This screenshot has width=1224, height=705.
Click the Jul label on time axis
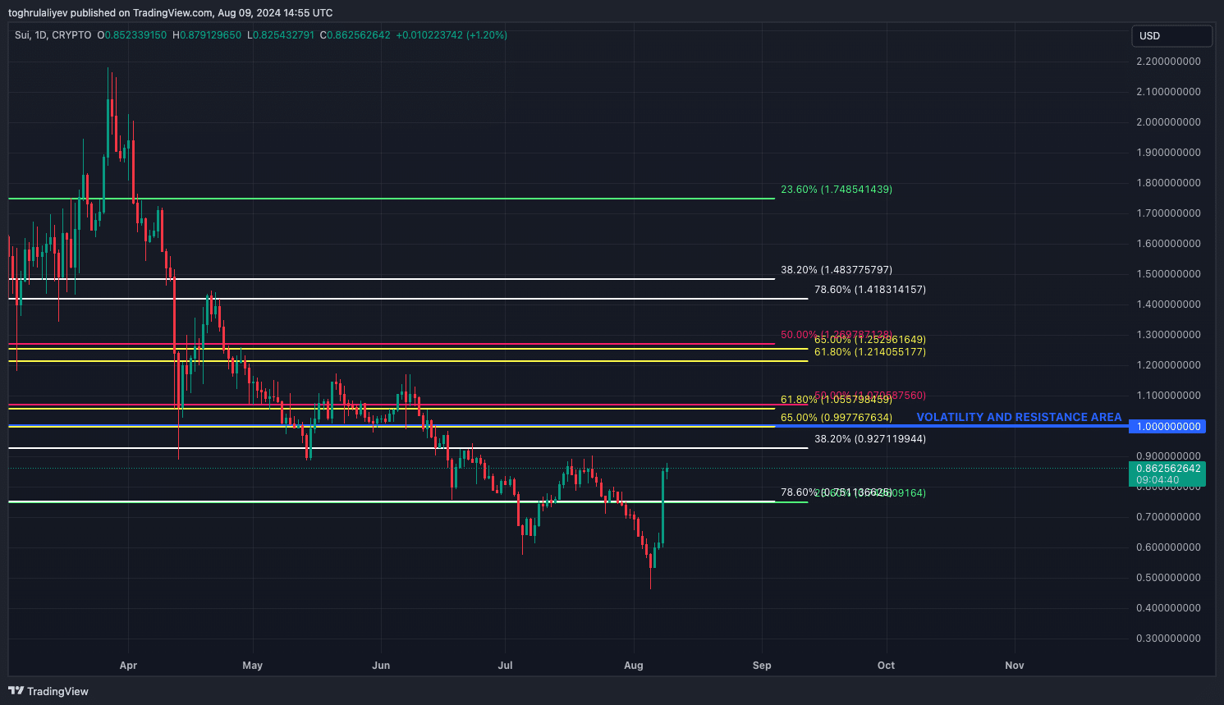[506, 666]
